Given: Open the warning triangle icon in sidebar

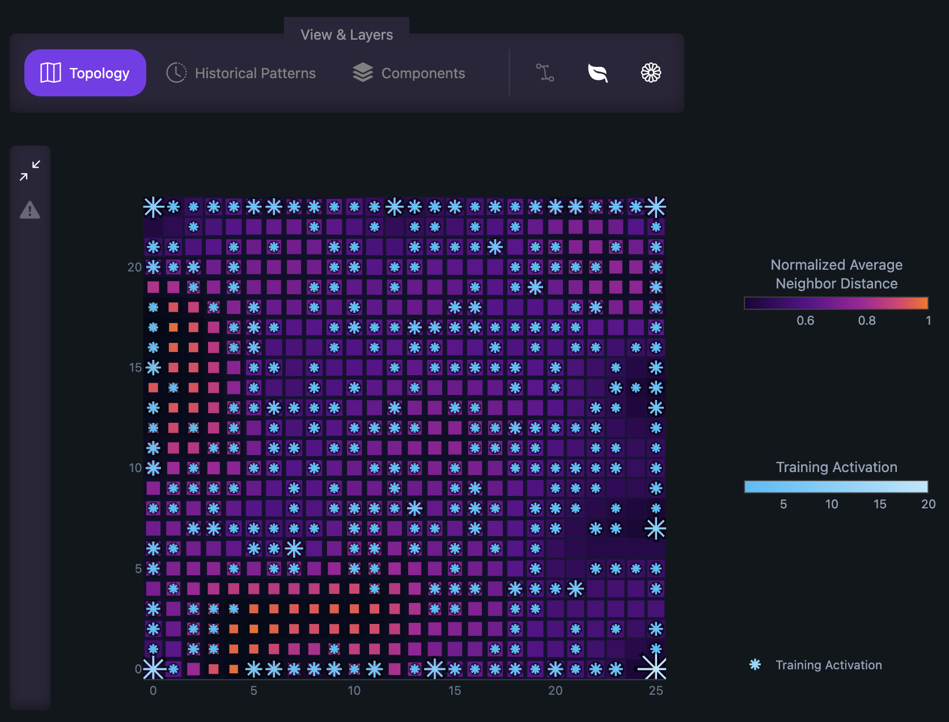Looking at the screenshot, I should pos(30,210).
